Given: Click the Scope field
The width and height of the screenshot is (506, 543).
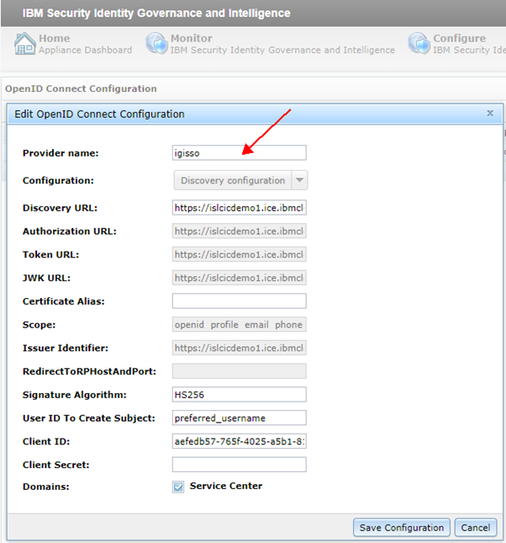Looking at the screenshot, I should 240,324.
